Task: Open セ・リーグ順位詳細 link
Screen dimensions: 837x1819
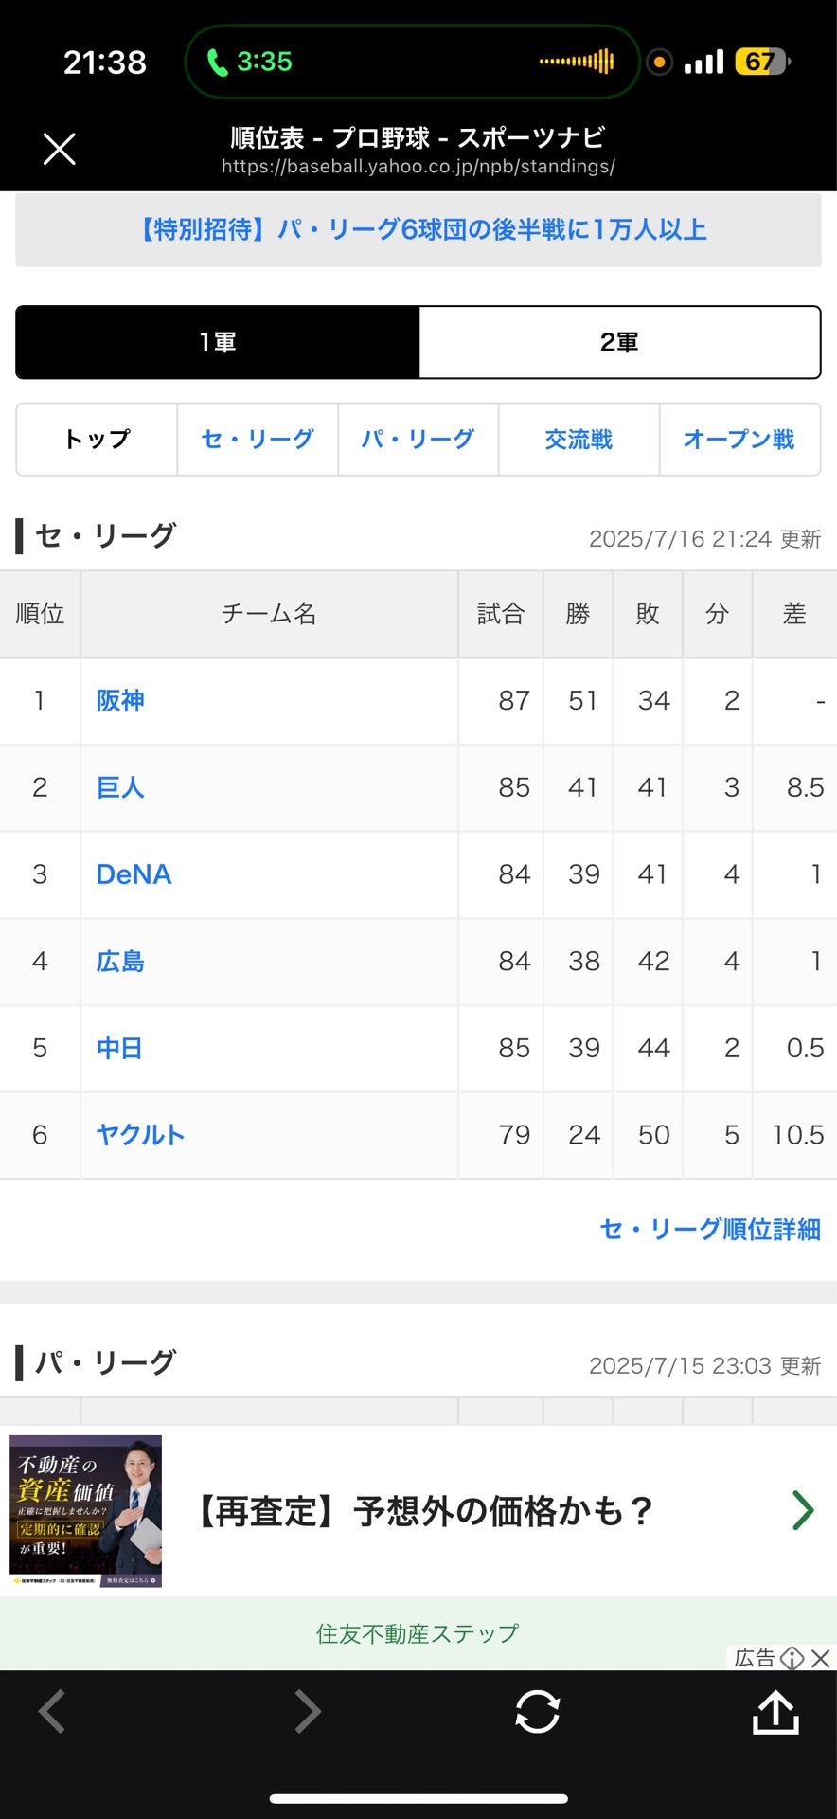Action: point(710,1229)
